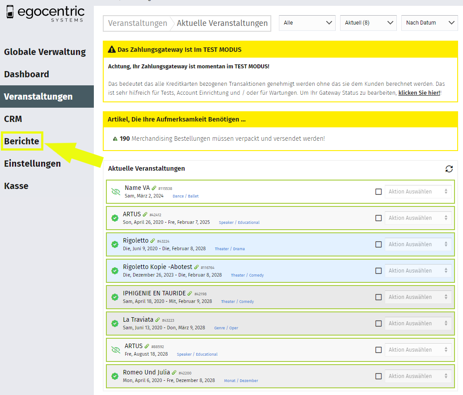Image resolution: width=463 pixels, height=395 pixels.
Task: Click the green status checkmark beside IPHIGENIE EN TAURIDE
Action: pos(115,297)
